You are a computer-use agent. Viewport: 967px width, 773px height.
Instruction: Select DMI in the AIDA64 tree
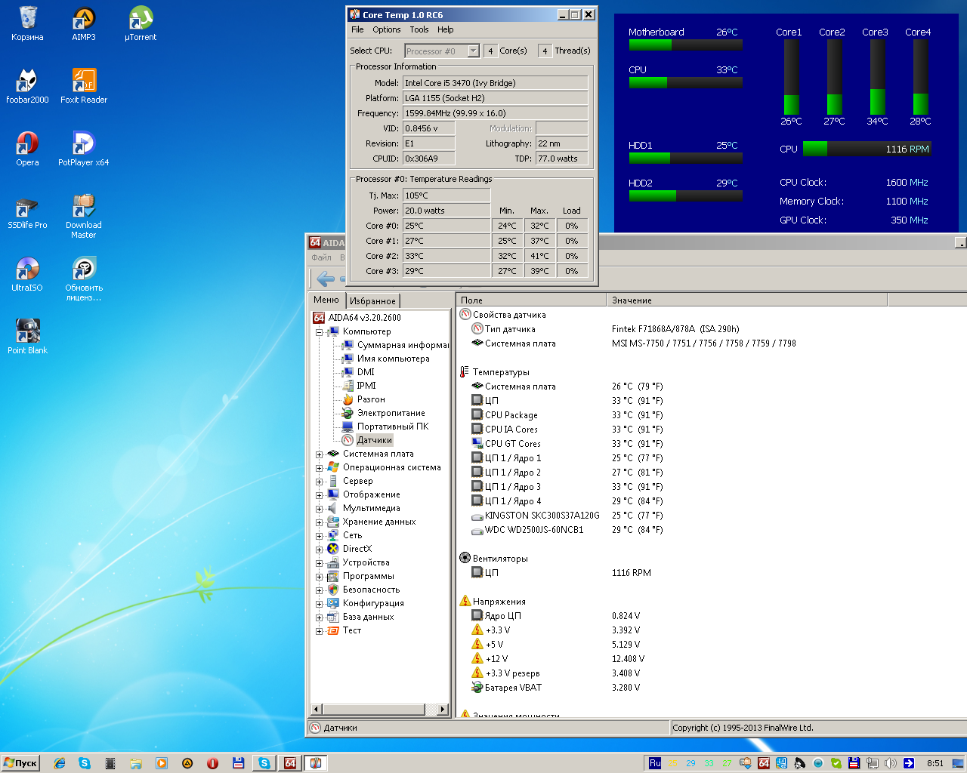tap(366, 372)
